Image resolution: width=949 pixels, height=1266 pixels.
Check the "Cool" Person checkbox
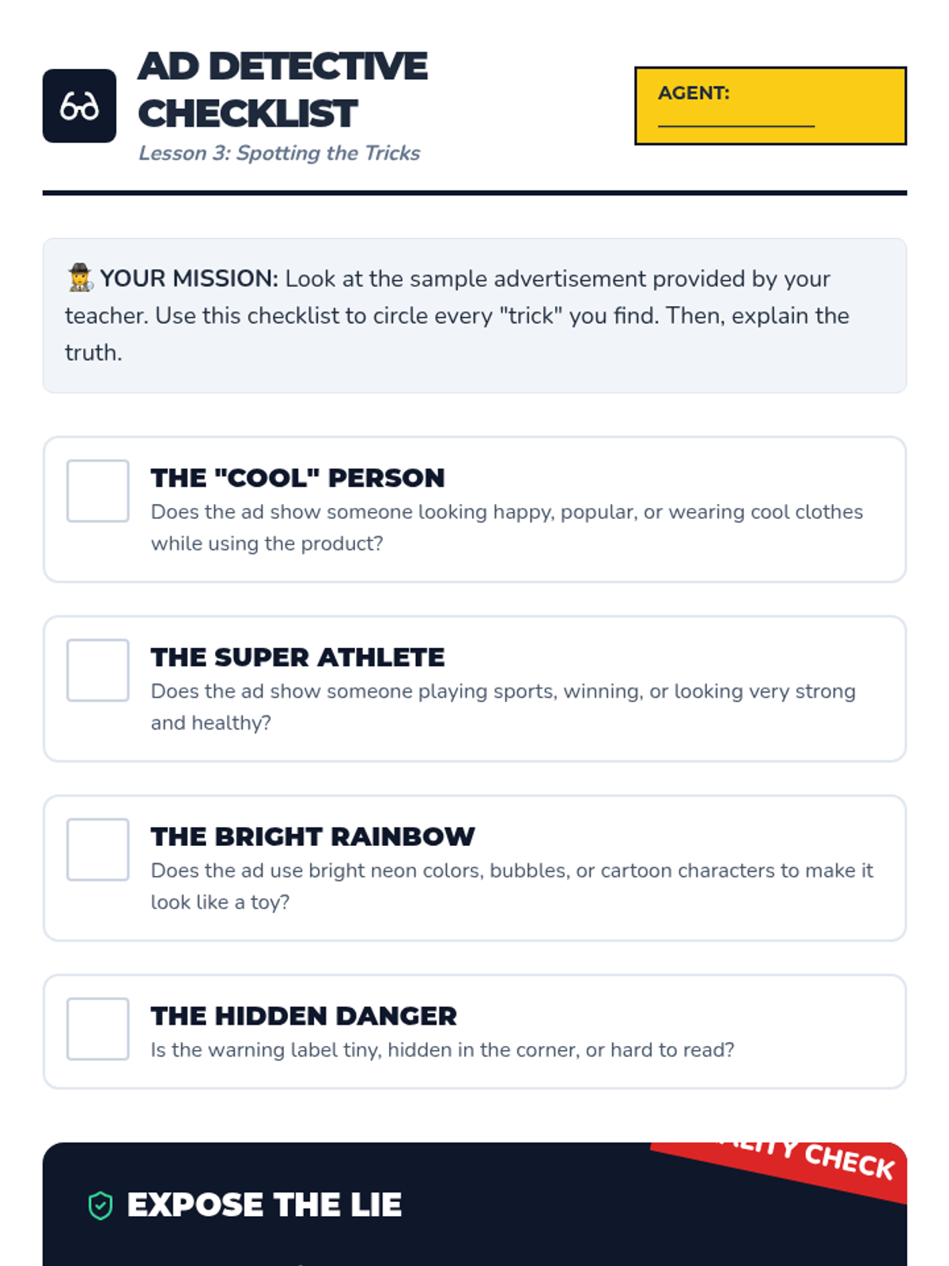pyautogui.click(x=98, y=491)
